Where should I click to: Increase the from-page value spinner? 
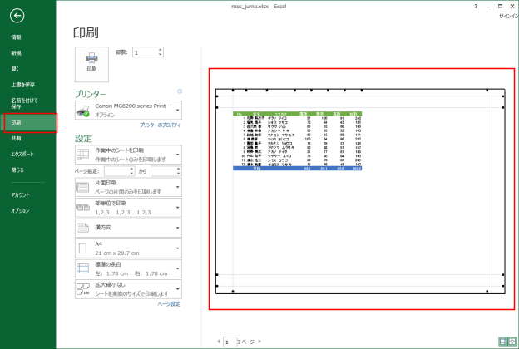pos(131,169)
